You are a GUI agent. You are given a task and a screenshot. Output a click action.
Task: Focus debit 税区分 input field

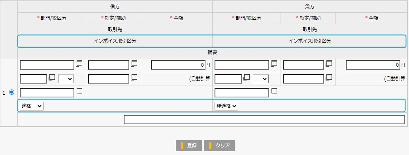coord(33,79)
